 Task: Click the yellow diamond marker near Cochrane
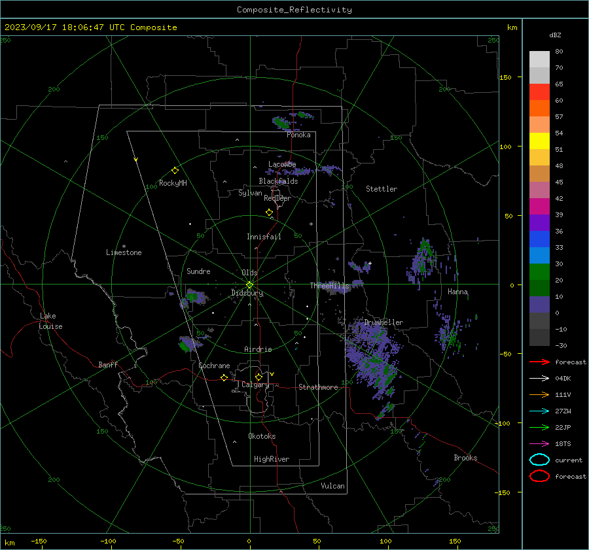(x=224, y=377)
